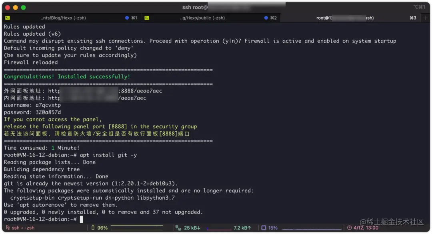432x234 pixels.
Task: Click the Chinese firewall hint line with [8888]
Action: point(97,134)
